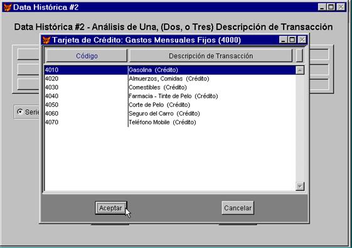Click the fox icon in Tarjeta de Crédito title bar
Image resolution: width=352 pixels, height=248 pixels.
46,40
